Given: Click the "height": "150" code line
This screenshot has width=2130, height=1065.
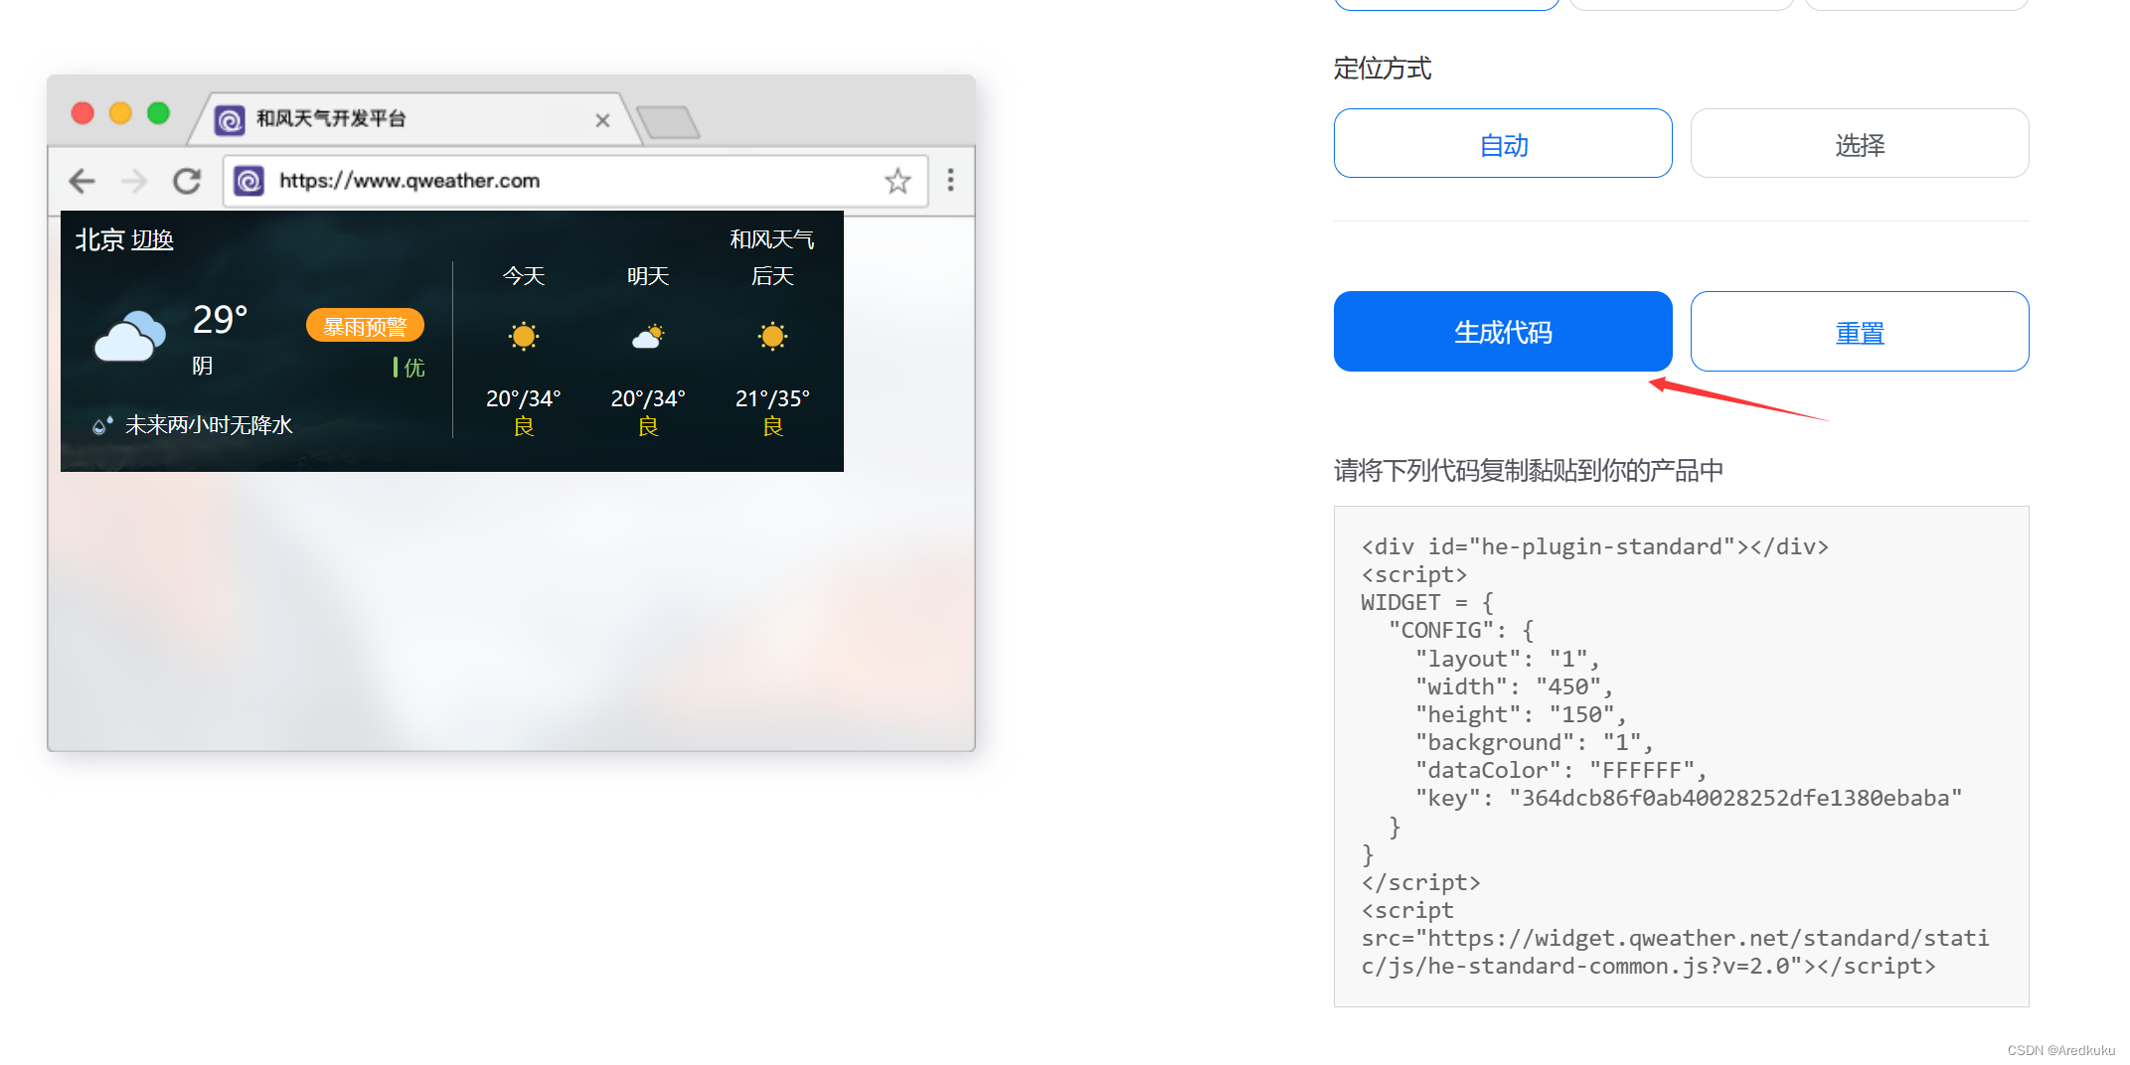Looking at the screenshot, I should click(x=1521, y=714).
